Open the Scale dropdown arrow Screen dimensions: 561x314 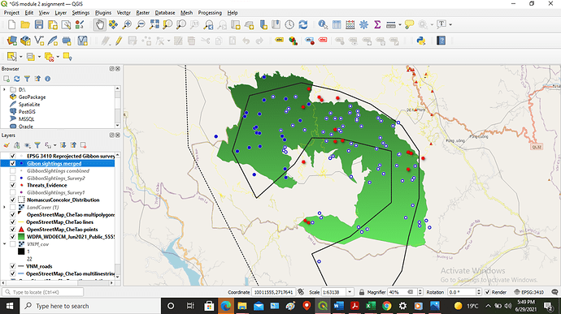coord(350,292)
